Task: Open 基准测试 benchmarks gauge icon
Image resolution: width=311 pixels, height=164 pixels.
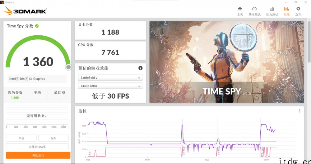Action: [254, 9]
